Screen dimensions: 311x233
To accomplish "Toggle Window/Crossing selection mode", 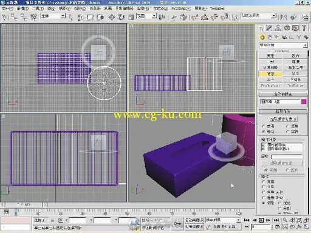I will click(x=100, y=18).
